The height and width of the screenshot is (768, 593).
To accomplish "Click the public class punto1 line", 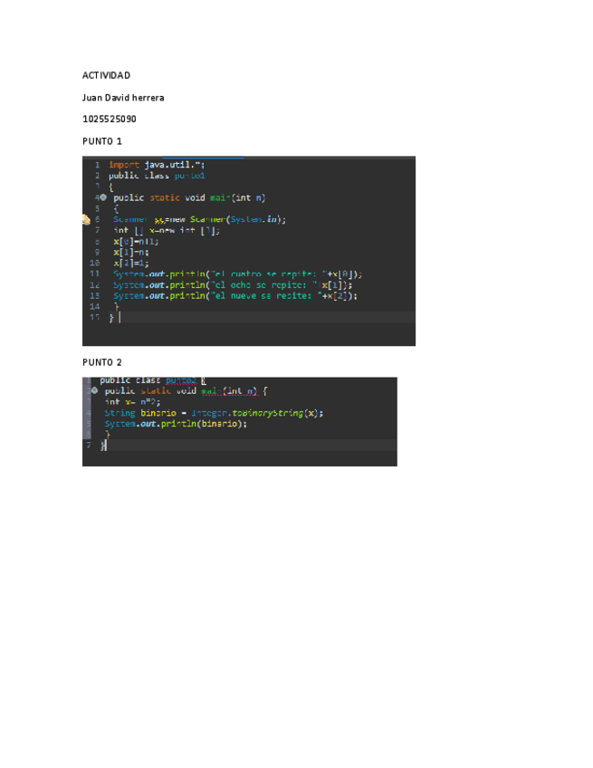I will (x=157, y=176).
